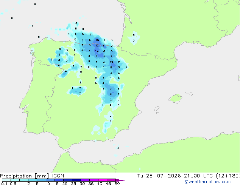
Task: Select the 25–30 mm dark blue legend swatch
Action: [x=76, y=180]
